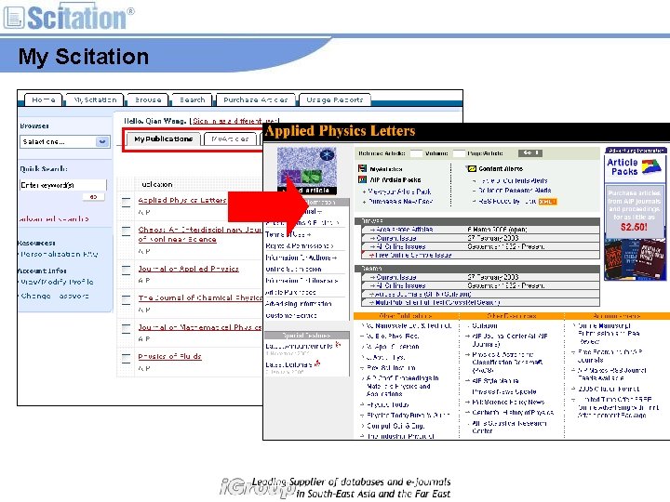Open the Online Submission sidebar link
This screenshot has height=502, width=670.
coord(293,270)
